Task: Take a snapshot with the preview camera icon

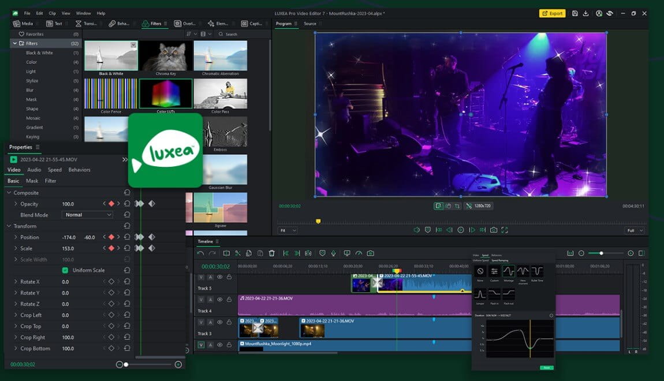Action: 494,230
